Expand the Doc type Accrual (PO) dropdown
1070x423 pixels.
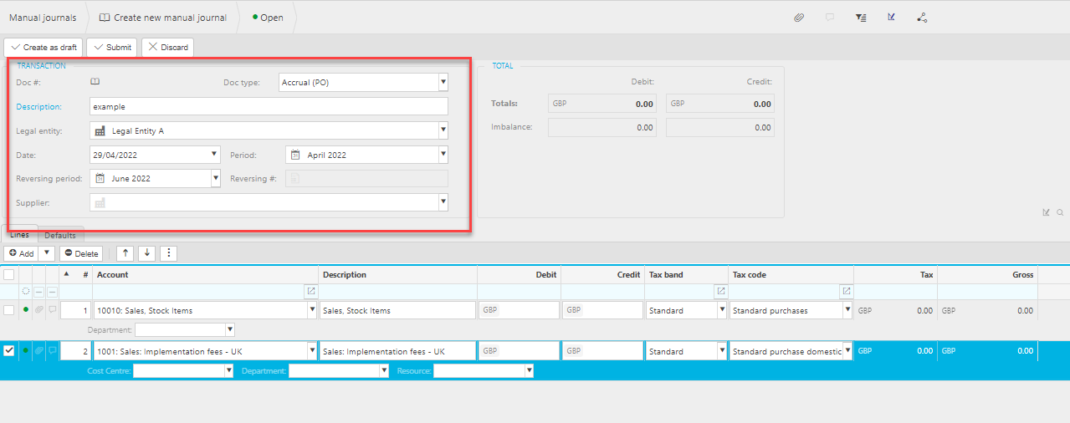443,82
